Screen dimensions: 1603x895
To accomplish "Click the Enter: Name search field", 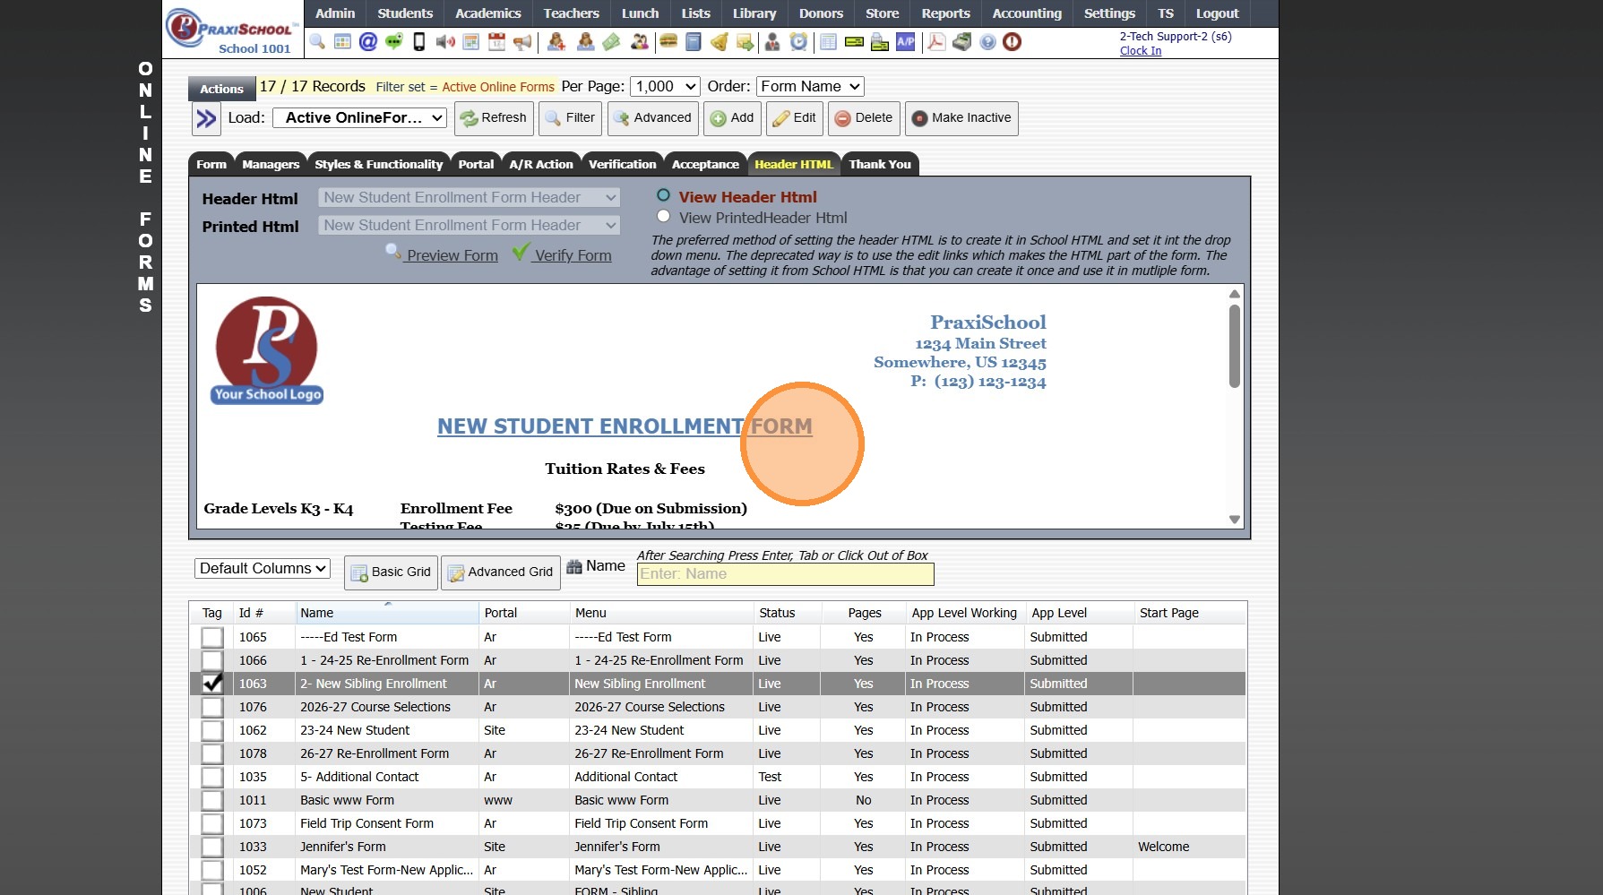I will coord(785,574).
